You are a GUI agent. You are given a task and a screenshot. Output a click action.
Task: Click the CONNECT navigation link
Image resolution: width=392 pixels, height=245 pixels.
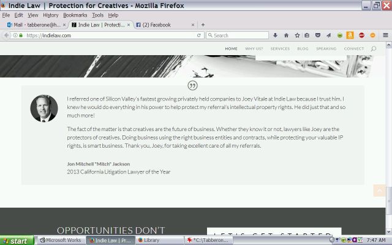click(x=353, y=48)
